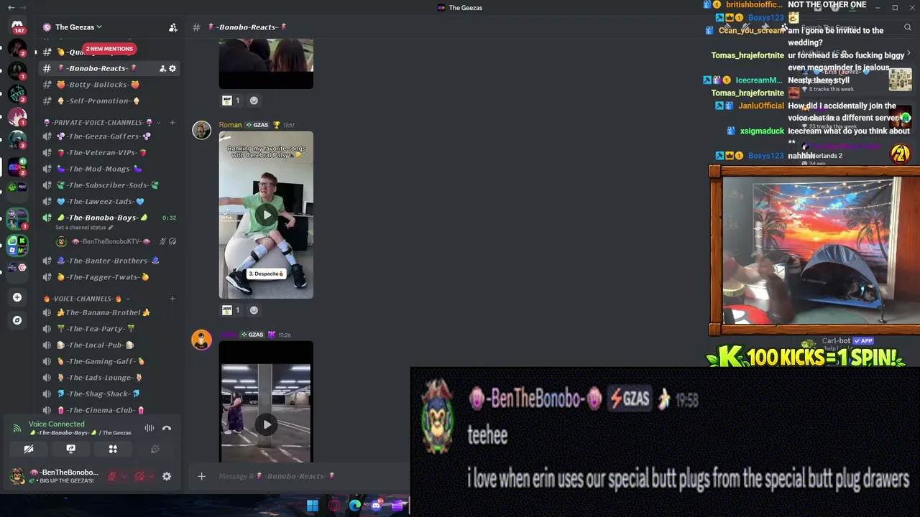
Task: Open Windows Start menu
Action: 313,506
